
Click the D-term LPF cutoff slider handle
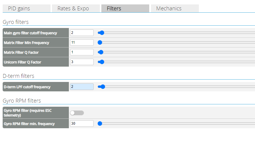tap(103, 87)
